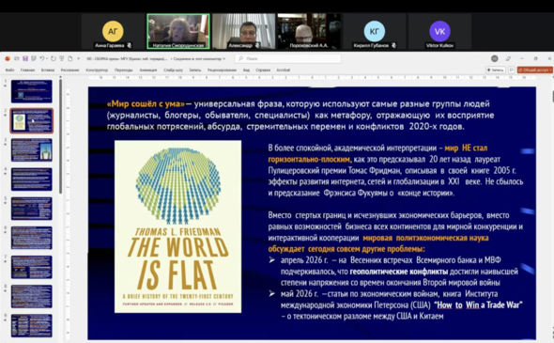Click the slide panel vertical scrollbar
The width and height of the screenshot is (554, 343).
(x=60, y=136)
